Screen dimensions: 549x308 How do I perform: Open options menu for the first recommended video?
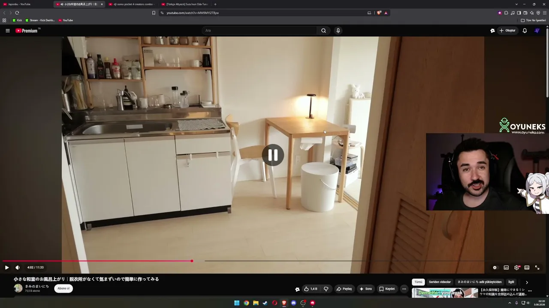click(530, 291)
